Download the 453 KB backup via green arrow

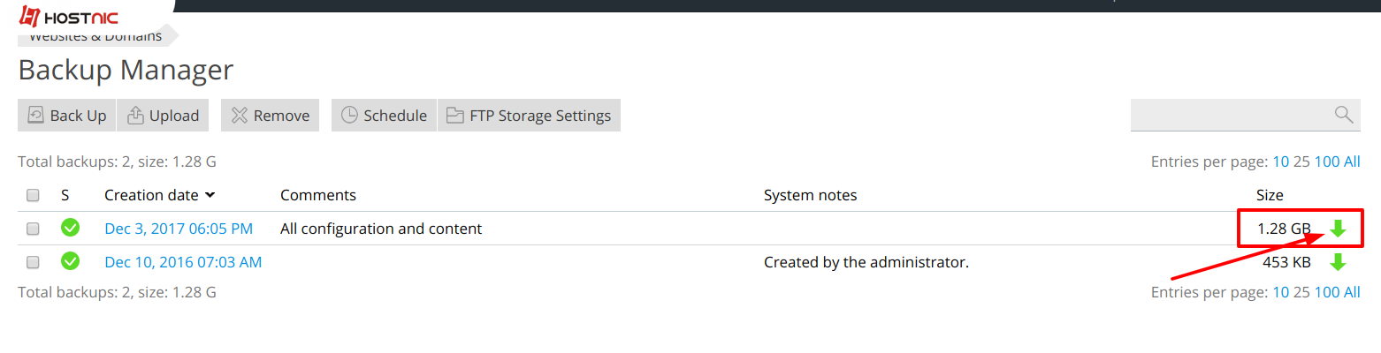point(1338,262)
